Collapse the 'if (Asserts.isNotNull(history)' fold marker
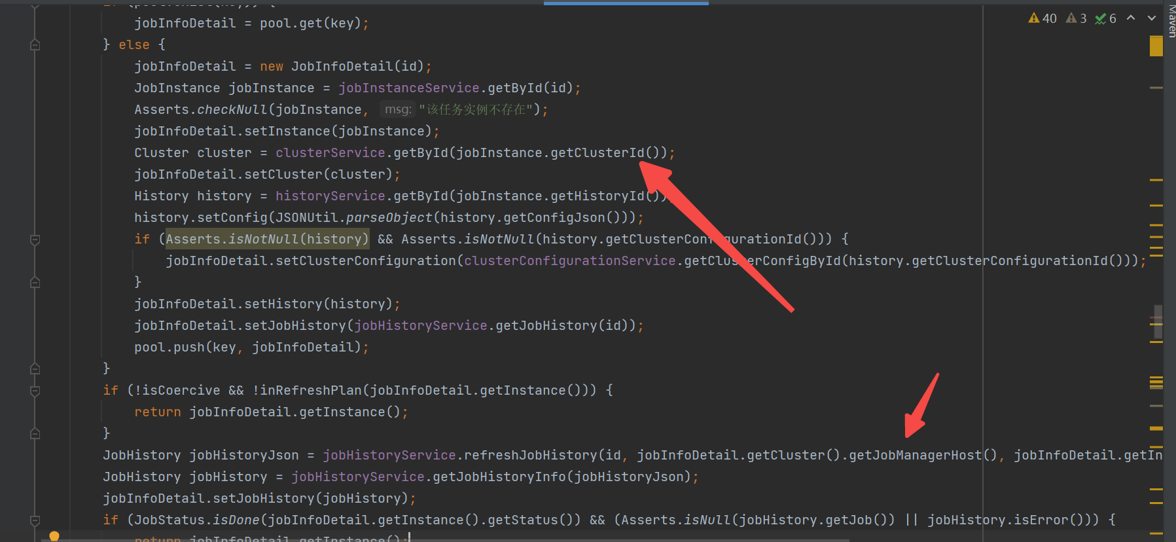Image resolution: width=1176 pixels, height=542 pixels. tap(35, 240)
